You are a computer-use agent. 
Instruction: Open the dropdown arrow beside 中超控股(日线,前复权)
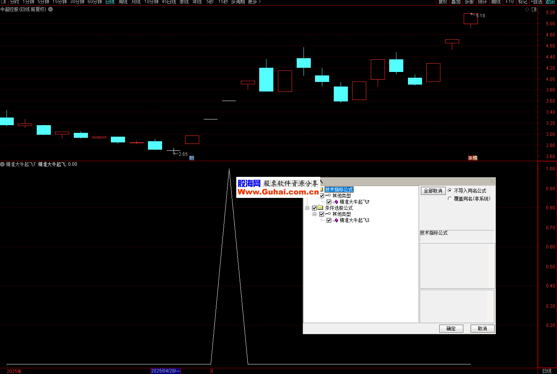[50, 9]
